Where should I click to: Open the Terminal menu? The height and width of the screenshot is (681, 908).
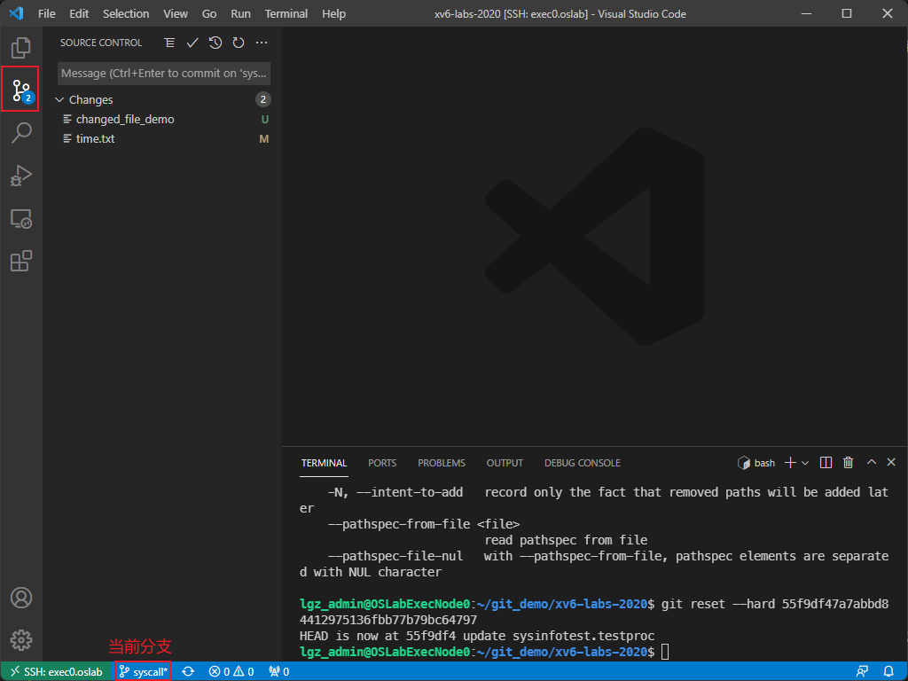[x=286, y=13]
